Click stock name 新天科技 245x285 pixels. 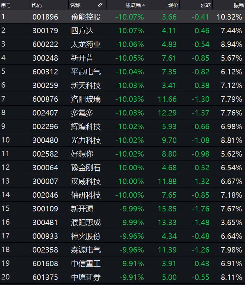click(x=86, y=85)
